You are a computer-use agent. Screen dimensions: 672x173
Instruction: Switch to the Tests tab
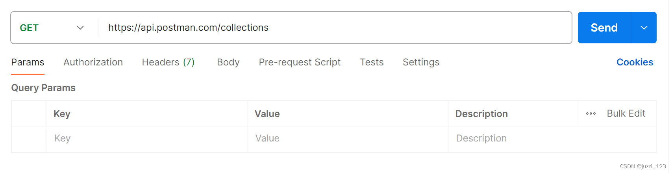coord(372,62)
